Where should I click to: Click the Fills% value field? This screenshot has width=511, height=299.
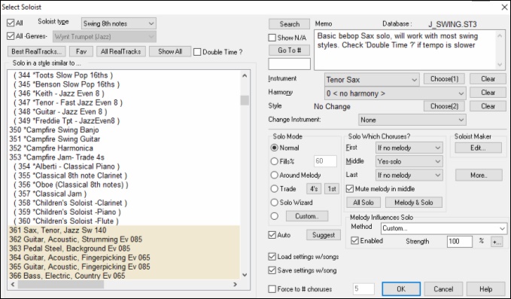pyautogui.click(x=326, y=161)
